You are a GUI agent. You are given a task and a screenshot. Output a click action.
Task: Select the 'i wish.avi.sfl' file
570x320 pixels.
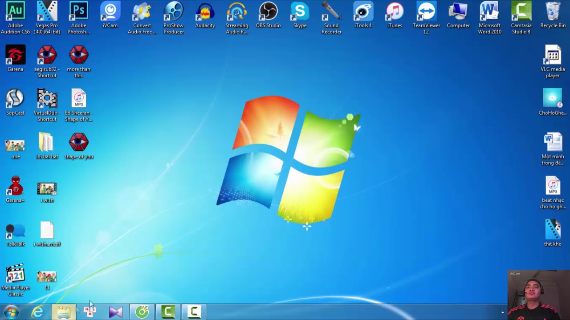[47, 234]
